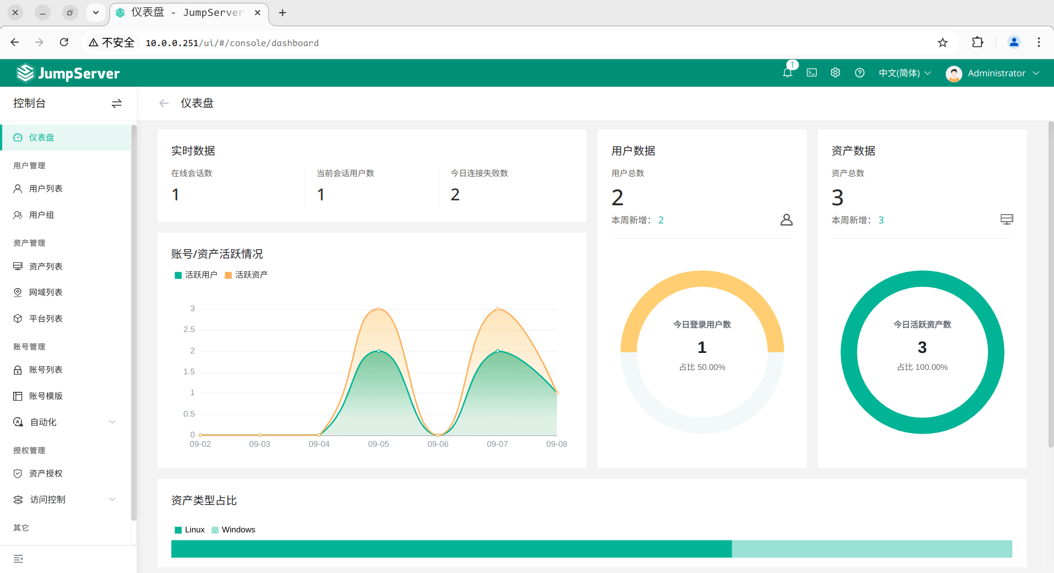Open 网域列表 menu item
1054x573 pixels.
click(66, 292)
